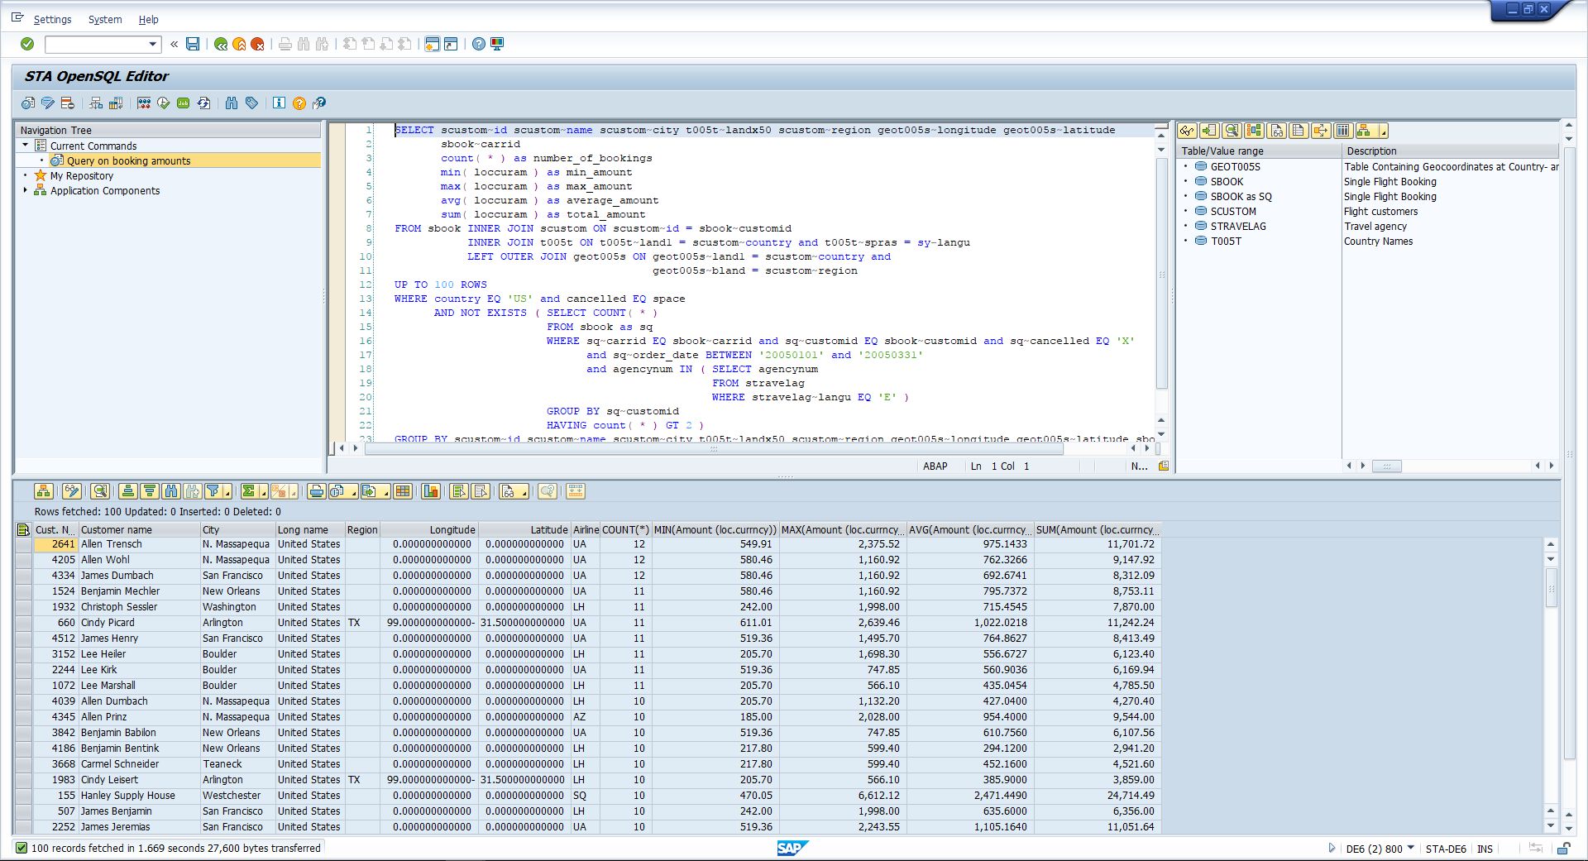Click the City column header

pyautogui.click(x=237, y=529)
